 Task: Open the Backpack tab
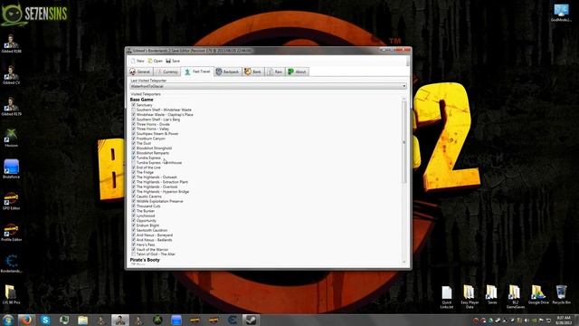pyautogui.click(x=227, y=72)
